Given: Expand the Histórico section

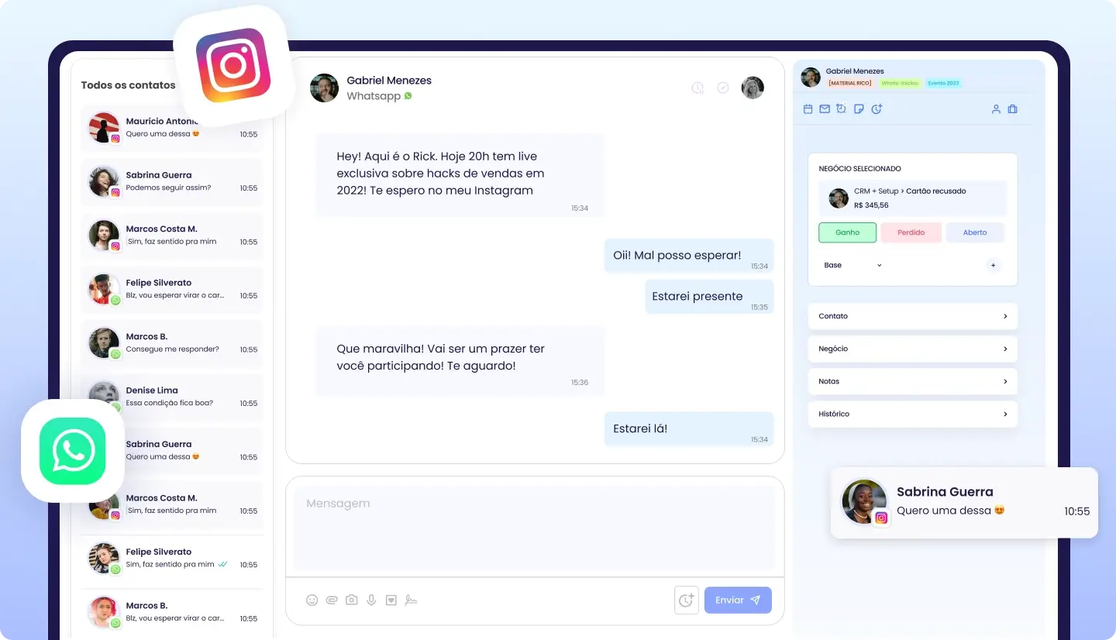Looking at the screenshot, I should click(x=912, y=414).
